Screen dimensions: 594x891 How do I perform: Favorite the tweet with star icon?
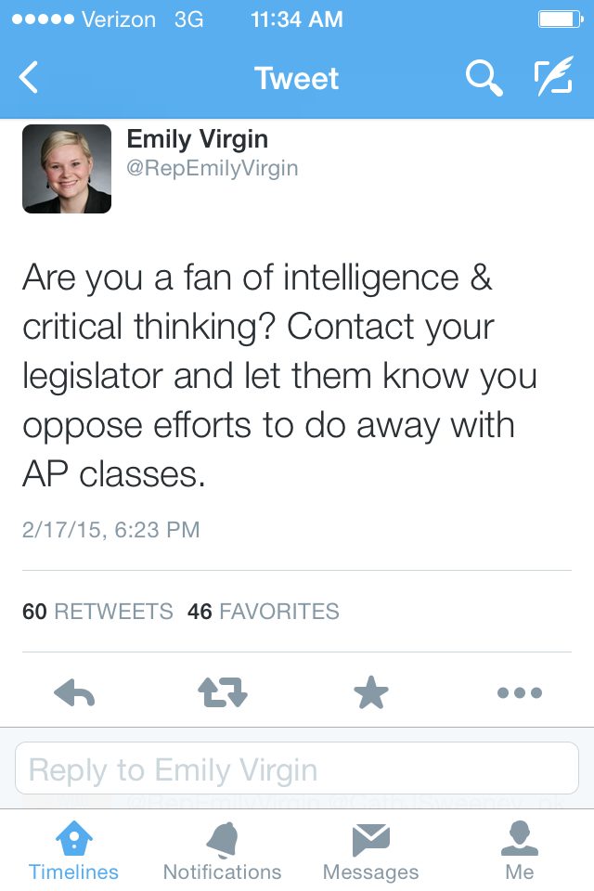coord(371,692)
